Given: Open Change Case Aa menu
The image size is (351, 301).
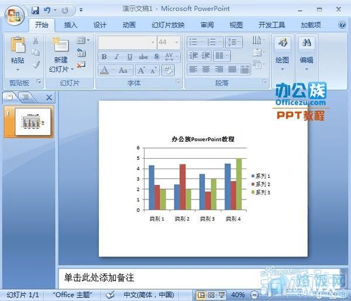Looking at the screenshot, I should point(125,71).
